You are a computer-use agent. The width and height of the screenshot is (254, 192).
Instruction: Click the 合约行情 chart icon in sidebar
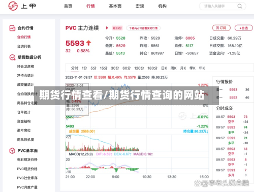(12, 28)
